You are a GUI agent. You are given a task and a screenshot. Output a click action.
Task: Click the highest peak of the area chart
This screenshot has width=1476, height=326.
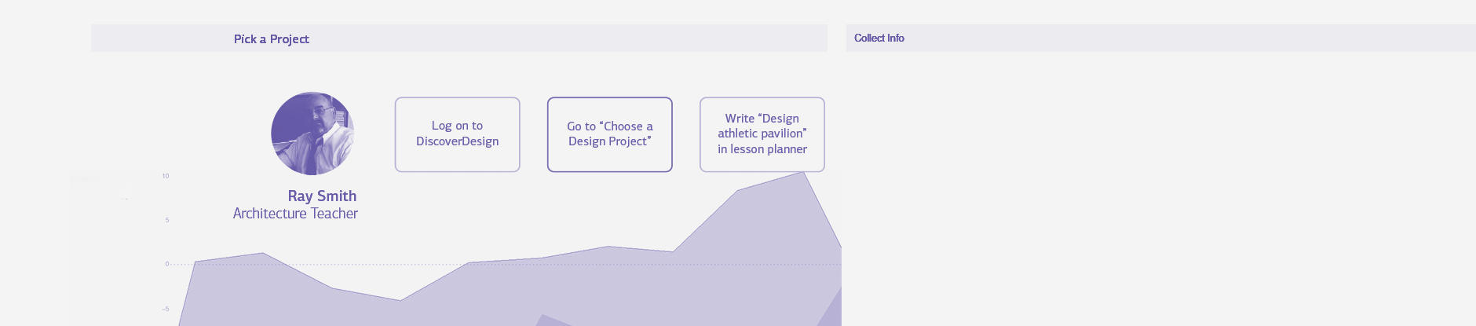(x=802, y=172)
